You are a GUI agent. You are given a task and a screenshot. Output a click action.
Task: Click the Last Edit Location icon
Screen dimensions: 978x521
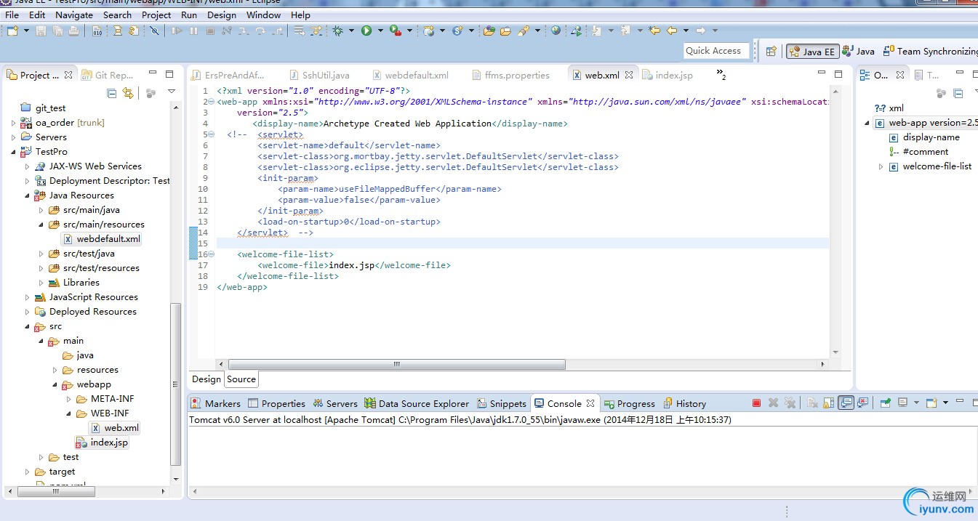[x=654, y=31]
